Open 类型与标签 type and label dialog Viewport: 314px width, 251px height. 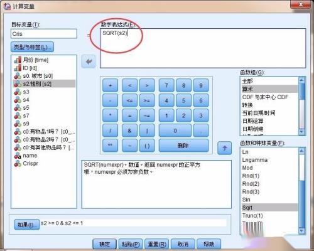[x=32, y=47]
